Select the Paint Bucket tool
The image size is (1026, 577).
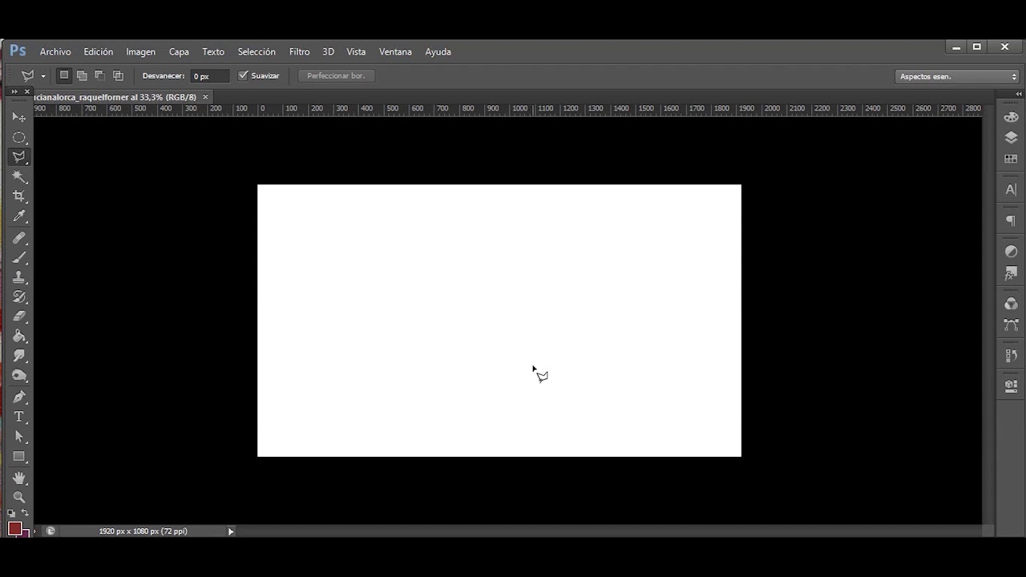pos(19,337)
